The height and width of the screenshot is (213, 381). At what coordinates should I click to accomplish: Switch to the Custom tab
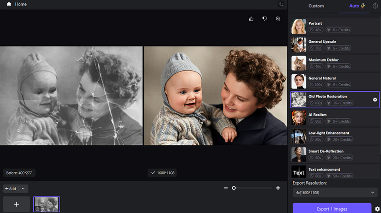pos(316,6)
